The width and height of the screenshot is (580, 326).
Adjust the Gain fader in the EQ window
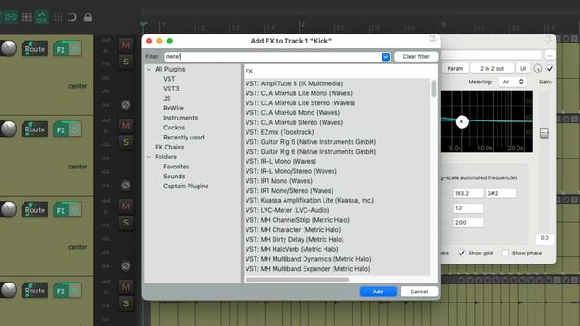point(544,133)
